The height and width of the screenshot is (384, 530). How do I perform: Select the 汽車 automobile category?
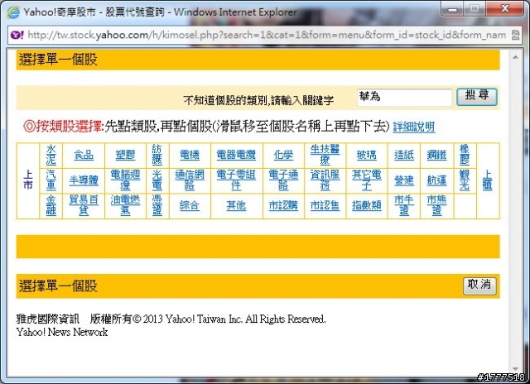point(51,180)
